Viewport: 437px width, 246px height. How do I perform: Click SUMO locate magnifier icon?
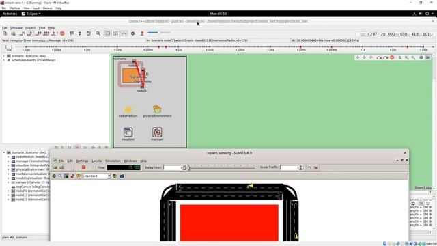[60, 176]
